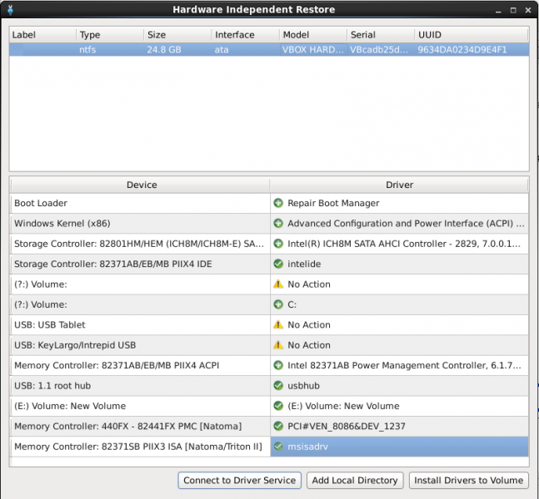The height and width of the screenshot is (499, 539).
Task: Select the ntfs 24.8 GB disk row
Action: click(x=268, y=49)
